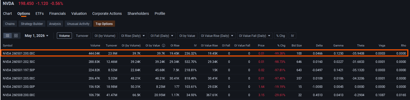The width and height of the screenshot is (410, 100).
Task: Open the Corporate Actions tab
Action: [107, 14]
